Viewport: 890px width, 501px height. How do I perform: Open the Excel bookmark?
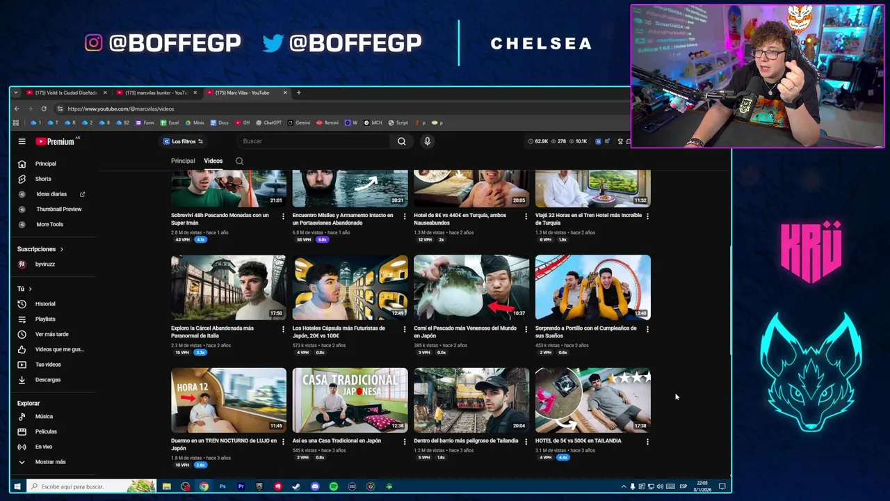pos(170,122)
